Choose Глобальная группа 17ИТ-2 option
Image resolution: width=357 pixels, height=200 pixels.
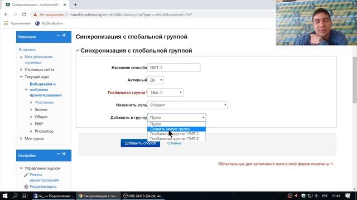[176, 138]
